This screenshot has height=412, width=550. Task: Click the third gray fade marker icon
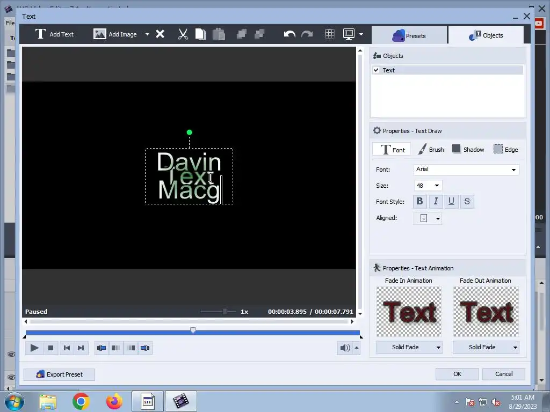(131, 348)
